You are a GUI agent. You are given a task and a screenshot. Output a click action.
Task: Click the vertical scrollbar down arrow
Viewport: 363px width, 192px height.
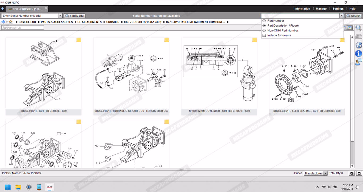352,166
